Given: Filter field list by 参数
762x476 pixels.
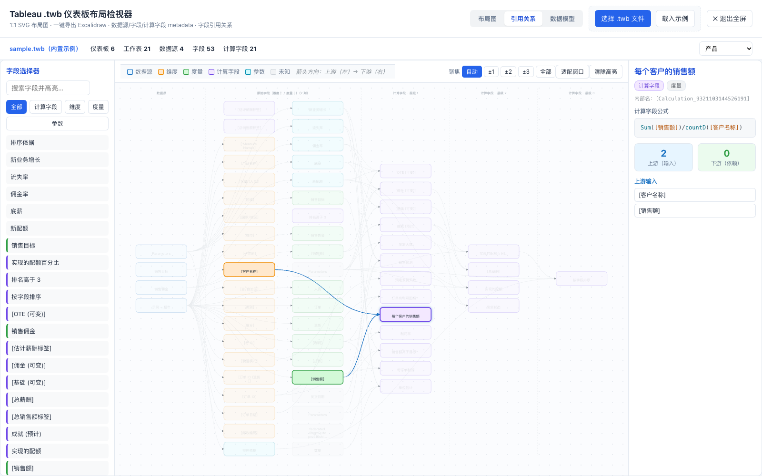Looking at the screenshot, I should pos(57,124).
